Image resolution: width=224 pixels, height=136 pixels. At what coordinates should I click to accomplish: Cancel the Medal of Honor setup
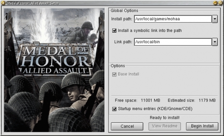[x=127, y=126]
